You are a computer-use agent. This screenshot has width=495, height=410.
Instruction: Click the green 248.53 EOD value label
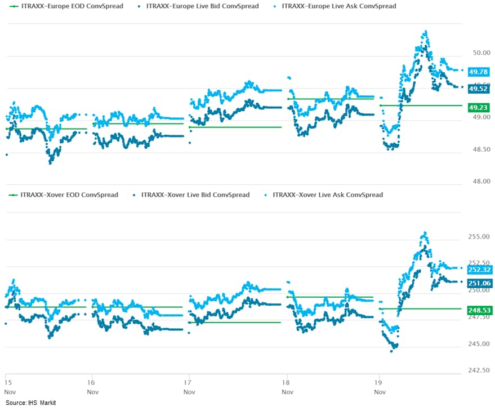point(480,310)
